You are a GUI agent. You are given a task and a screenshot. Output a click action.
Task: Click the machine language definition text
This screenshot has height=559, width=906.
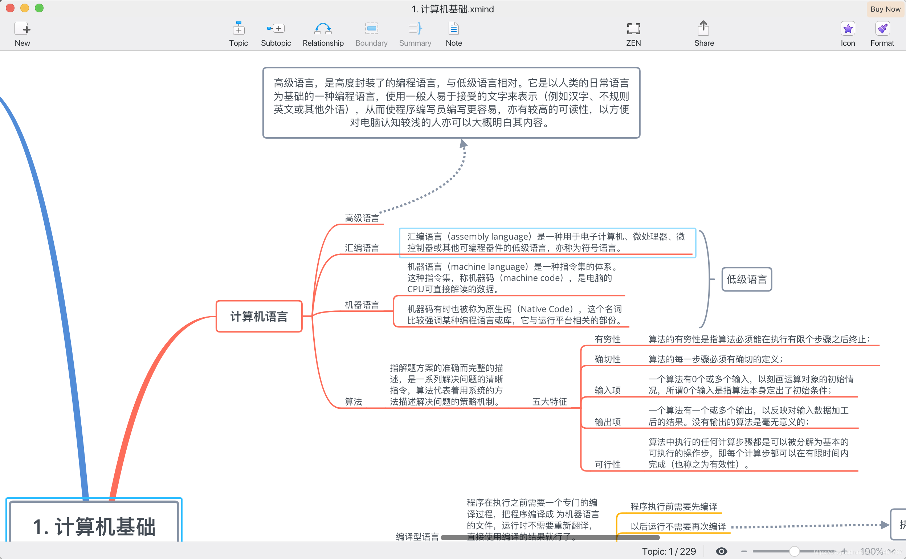pyautogui.click(x=512, y=278)
